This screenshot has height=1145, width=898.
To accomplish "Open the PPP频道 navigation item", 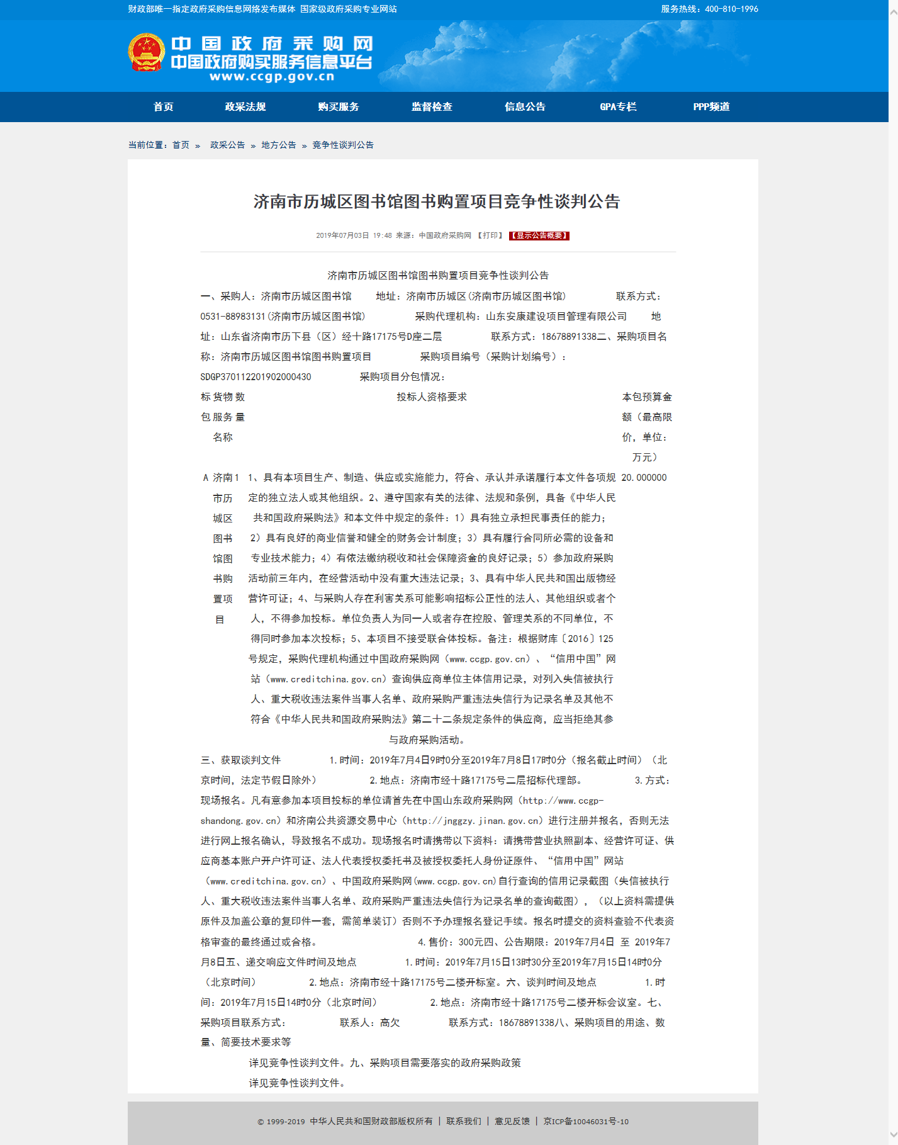I will pos(711,107).
